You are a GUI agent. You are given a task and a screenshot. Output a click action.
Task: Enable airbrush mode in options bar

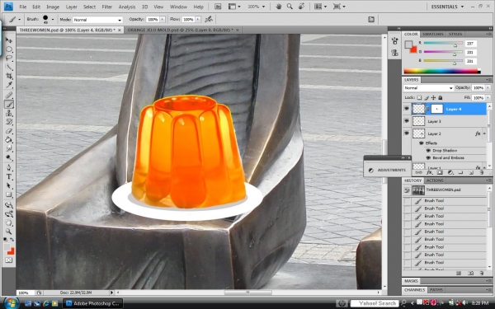click(209, 19)
